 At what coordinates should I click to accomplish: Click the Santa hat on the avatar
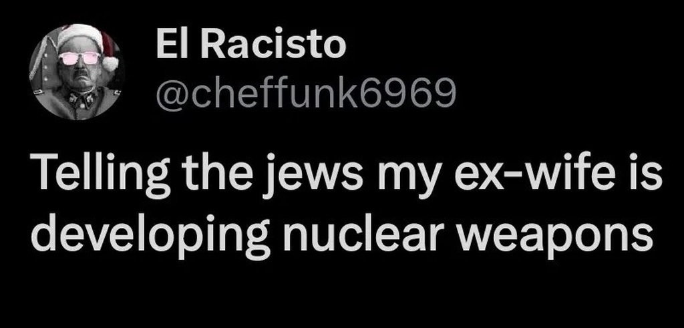click(x=83, y=37)
